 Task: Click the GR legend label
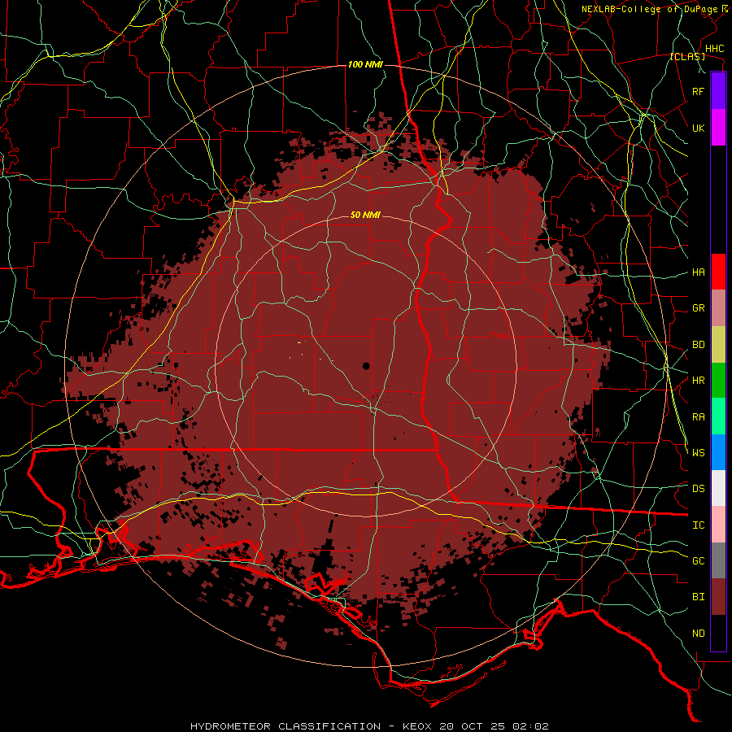pos(698,308)
